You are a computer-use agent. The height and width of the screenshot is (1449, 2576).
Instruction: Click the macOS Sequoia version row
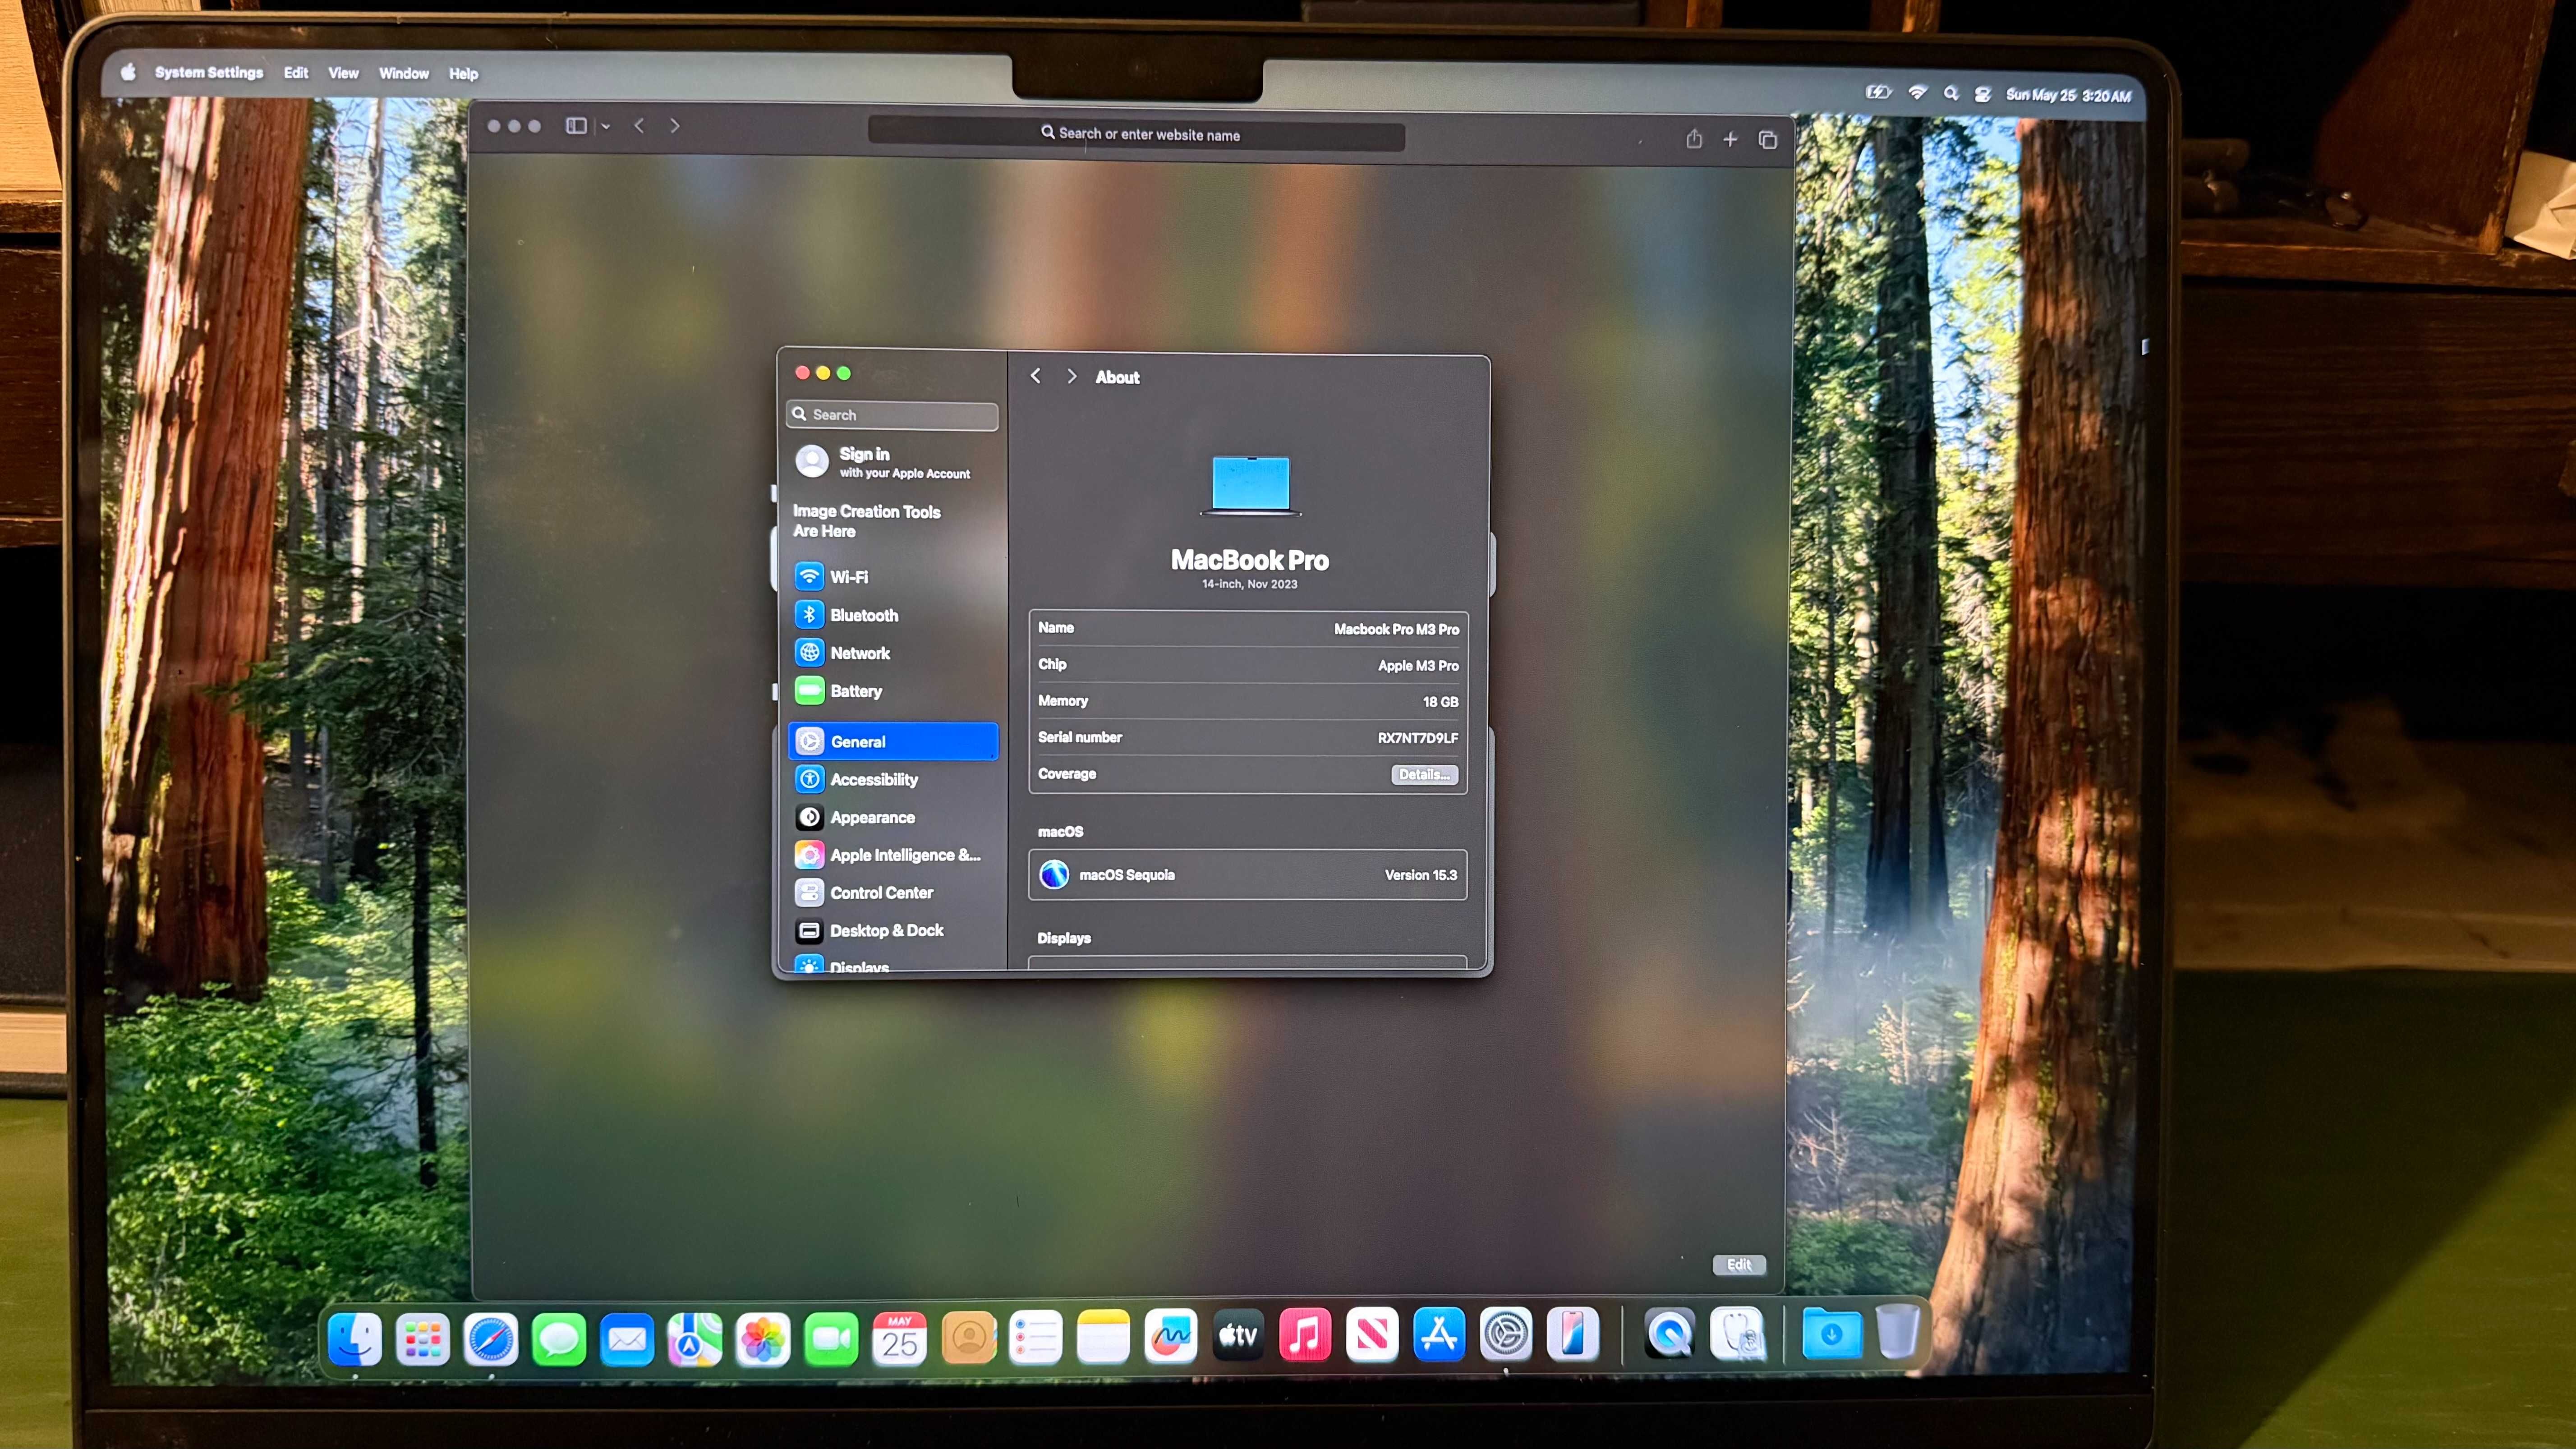1247,875
